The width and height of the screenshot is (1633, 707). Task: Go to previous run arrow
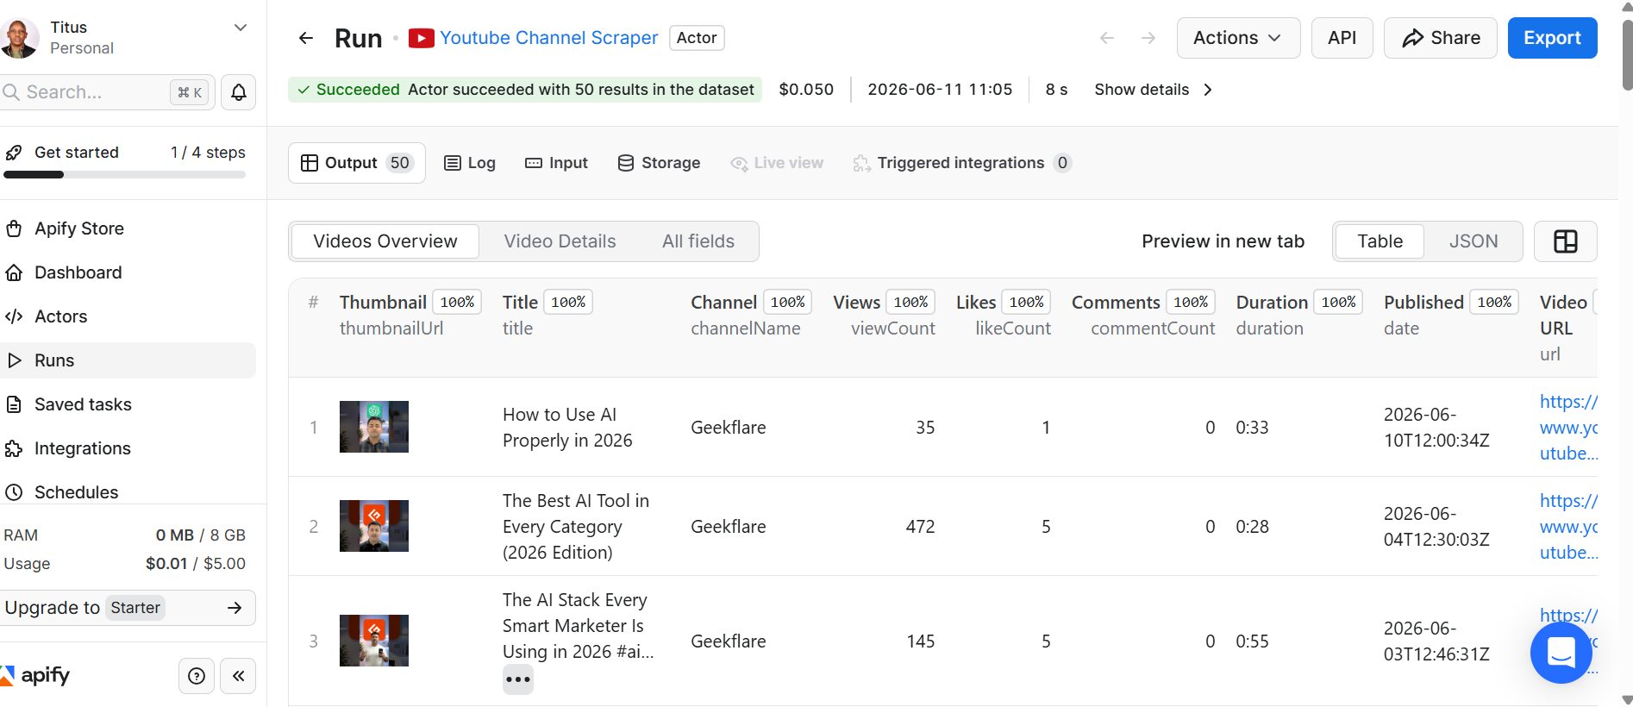(x=1107, y=38)
